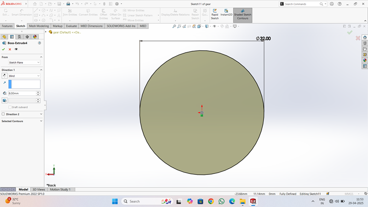Open the DimXpertManager tab

[x=27, y=36]
